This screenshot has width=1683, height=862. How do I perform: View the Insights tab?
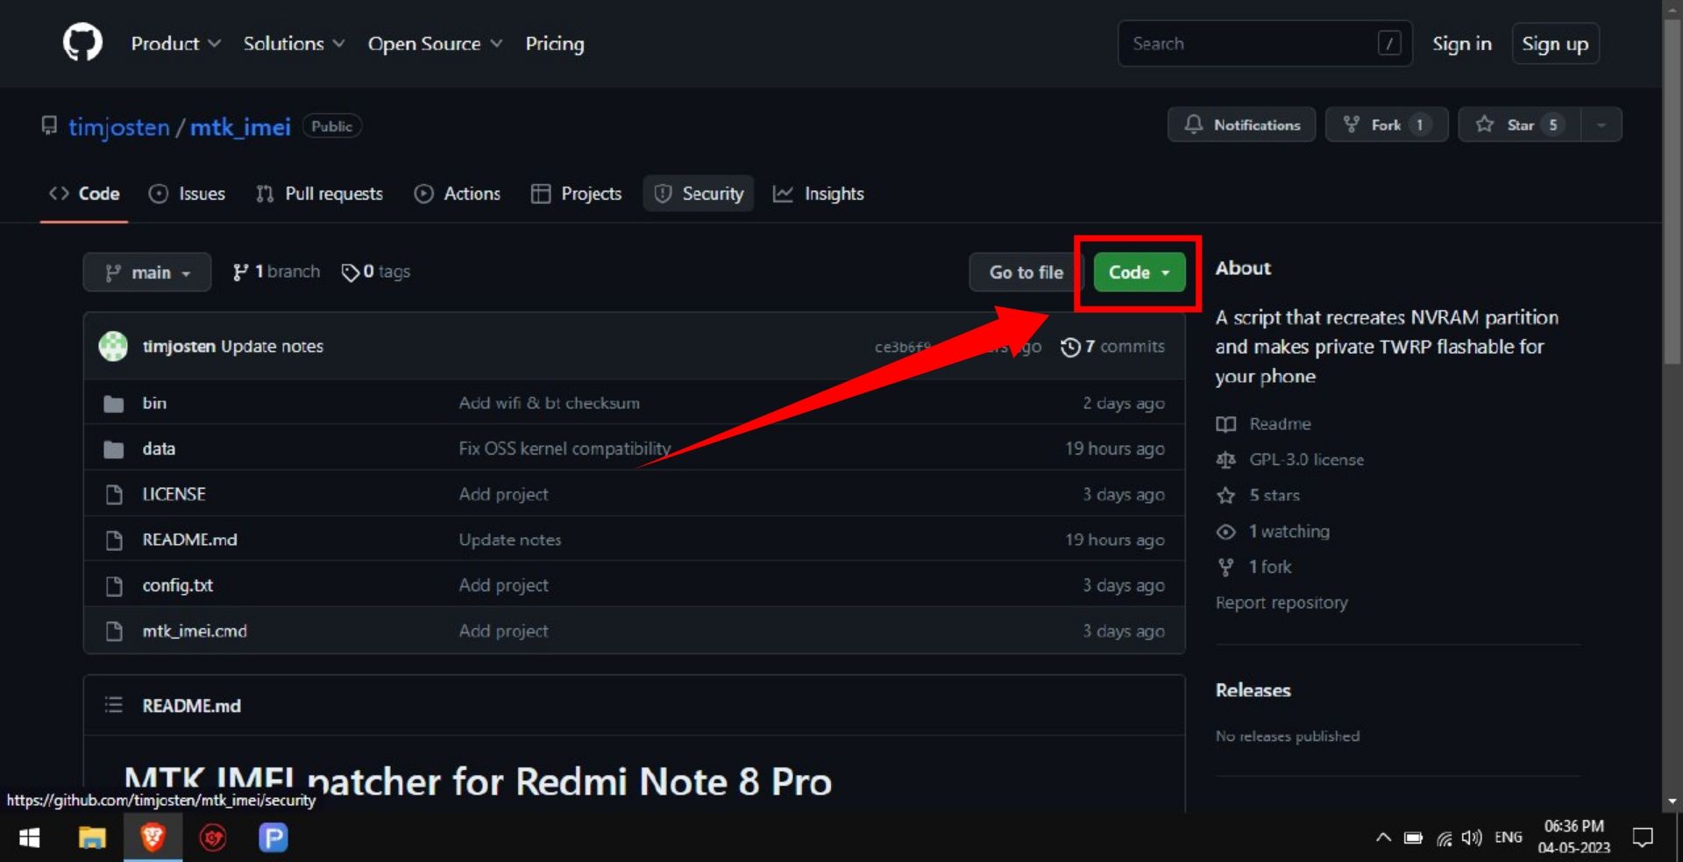[818, 194]
